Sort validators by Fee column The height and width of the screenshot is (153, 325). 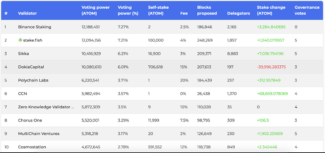click(x=184, y=13)
